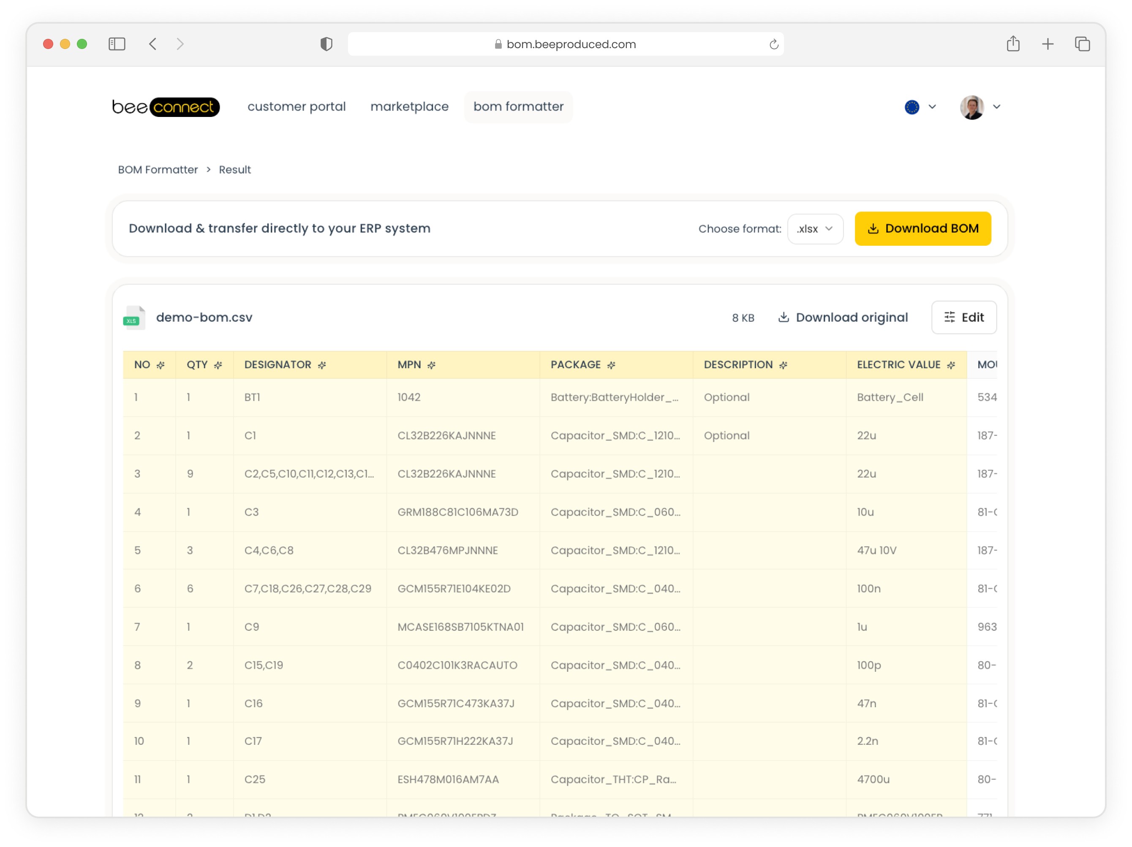Click the DESCRIPTION column header
1132x847 pixels.
(769, 365)
